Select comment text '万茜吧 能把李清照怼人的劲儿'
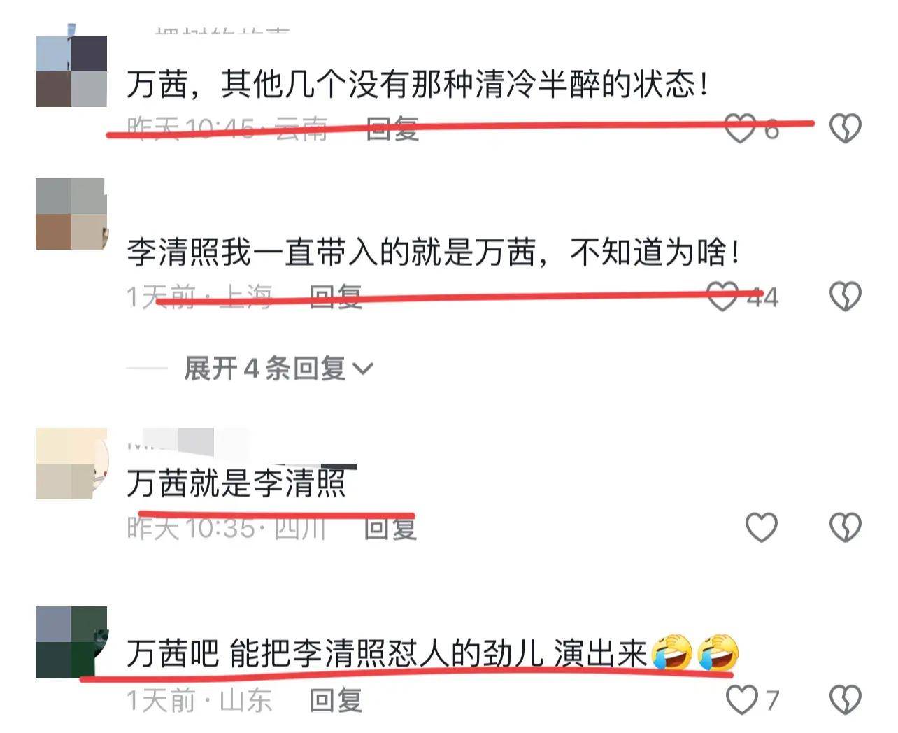 [335, 653]
